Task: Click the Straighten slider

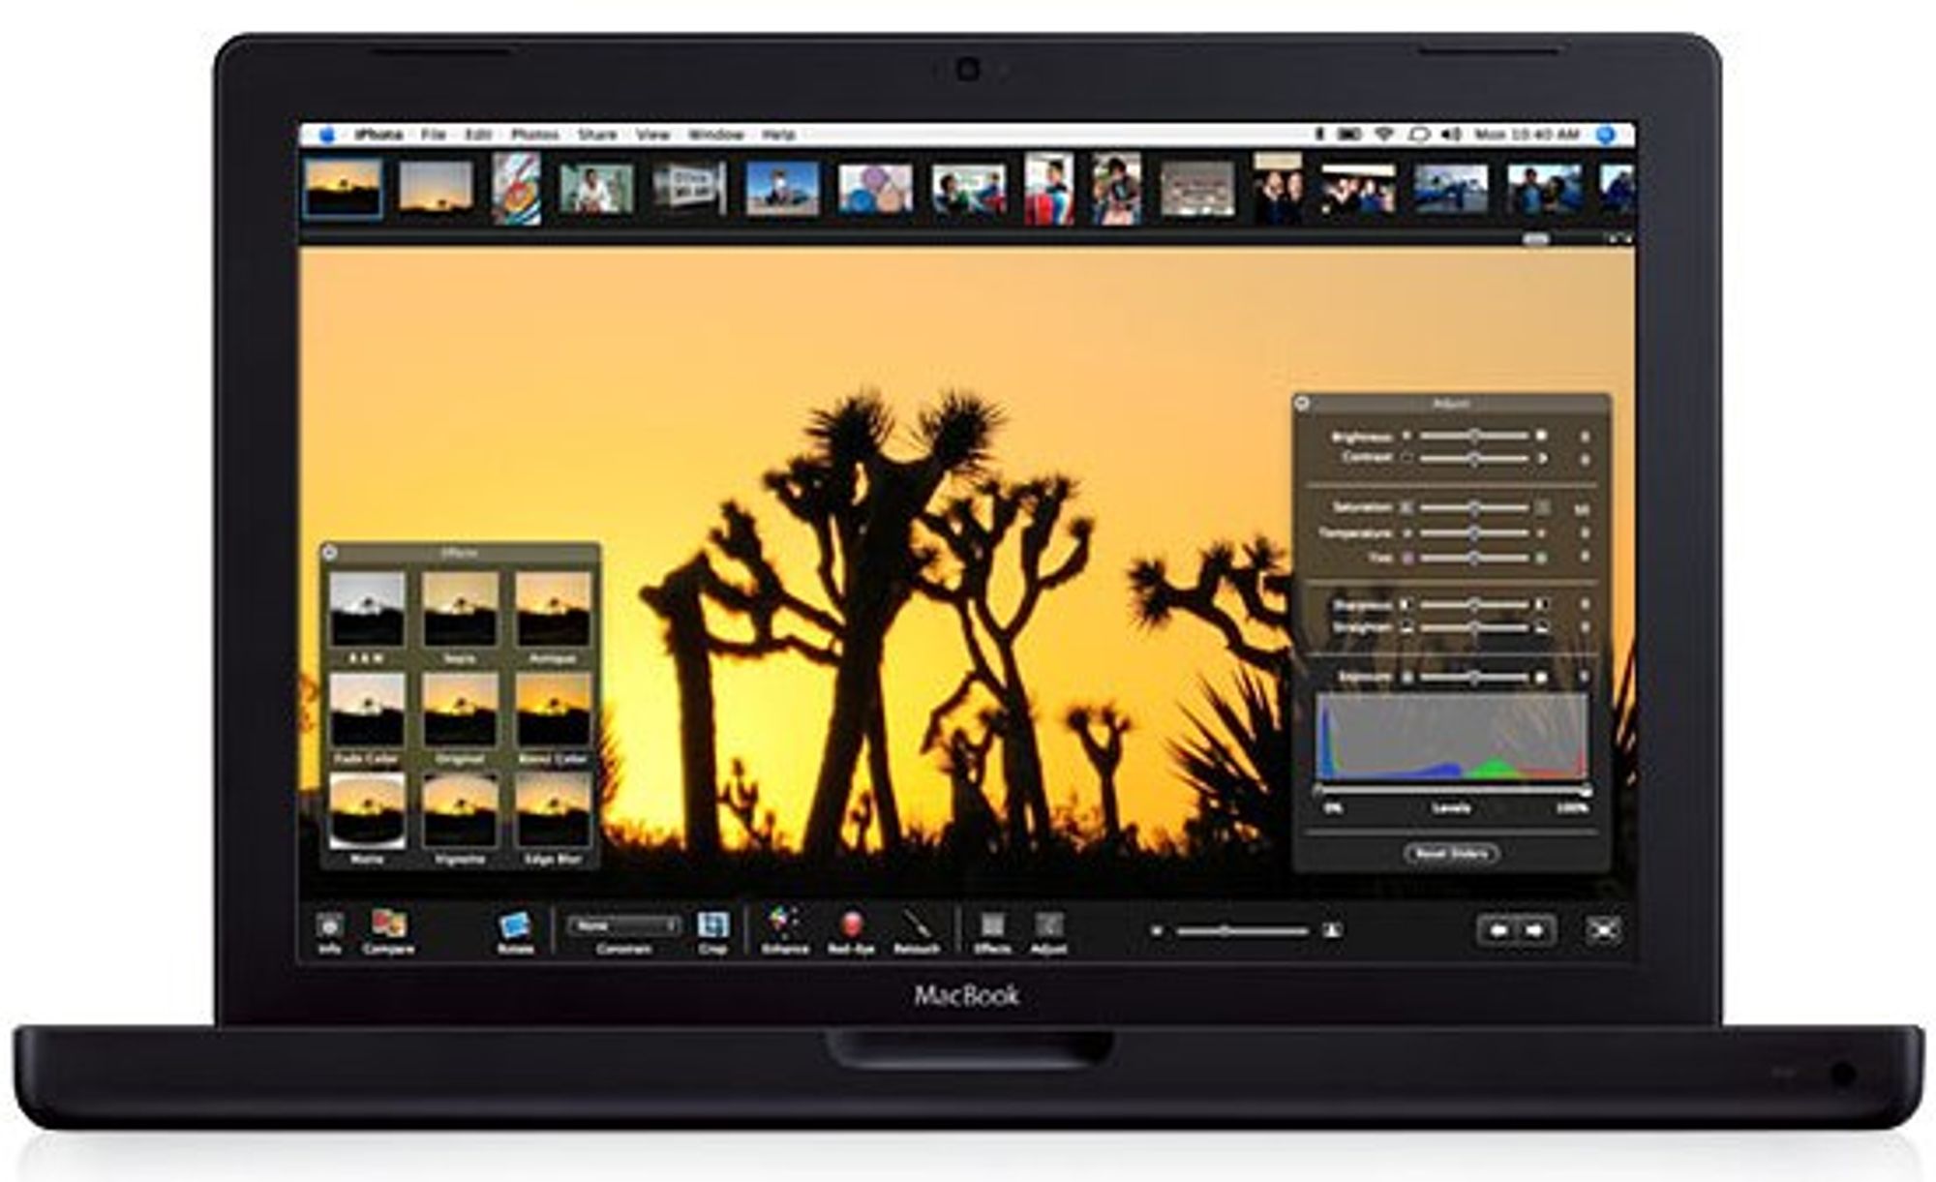Action: tap(1473, 627)
